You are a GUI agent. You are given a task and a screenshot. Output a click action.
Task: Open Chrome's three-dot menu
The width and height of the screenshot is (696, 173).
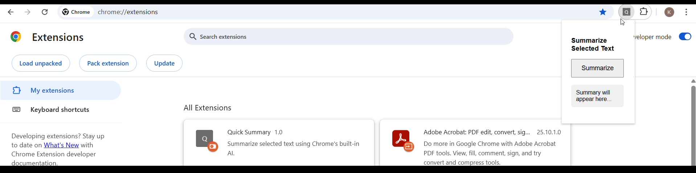686,12
